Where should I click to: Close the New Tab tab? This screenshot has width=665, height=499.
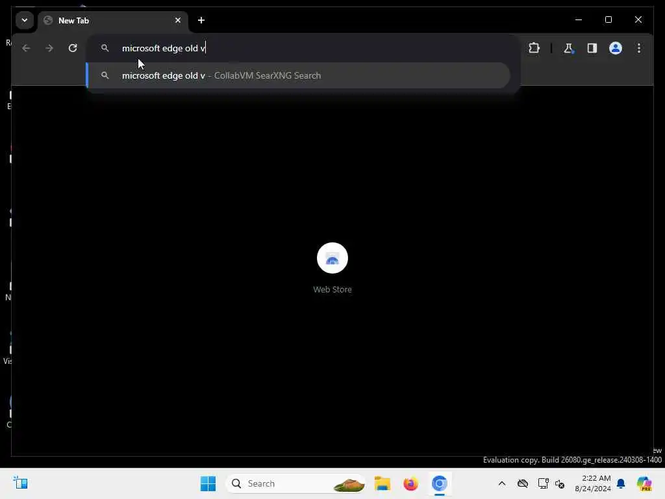coord(178,20)
